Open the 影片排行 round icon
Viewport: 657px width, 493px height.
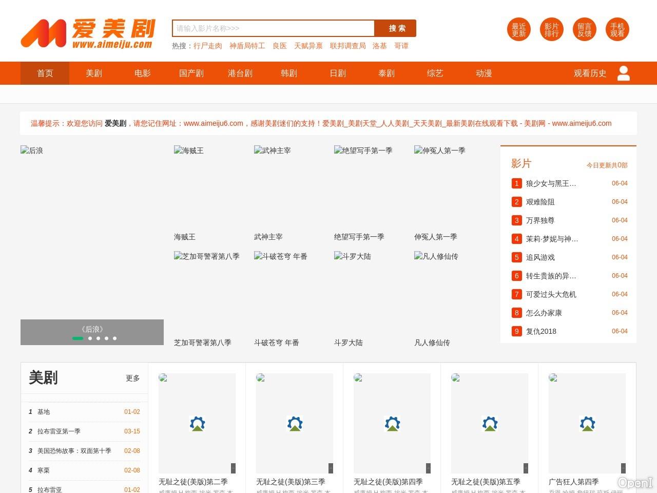(x=551, y=30)
